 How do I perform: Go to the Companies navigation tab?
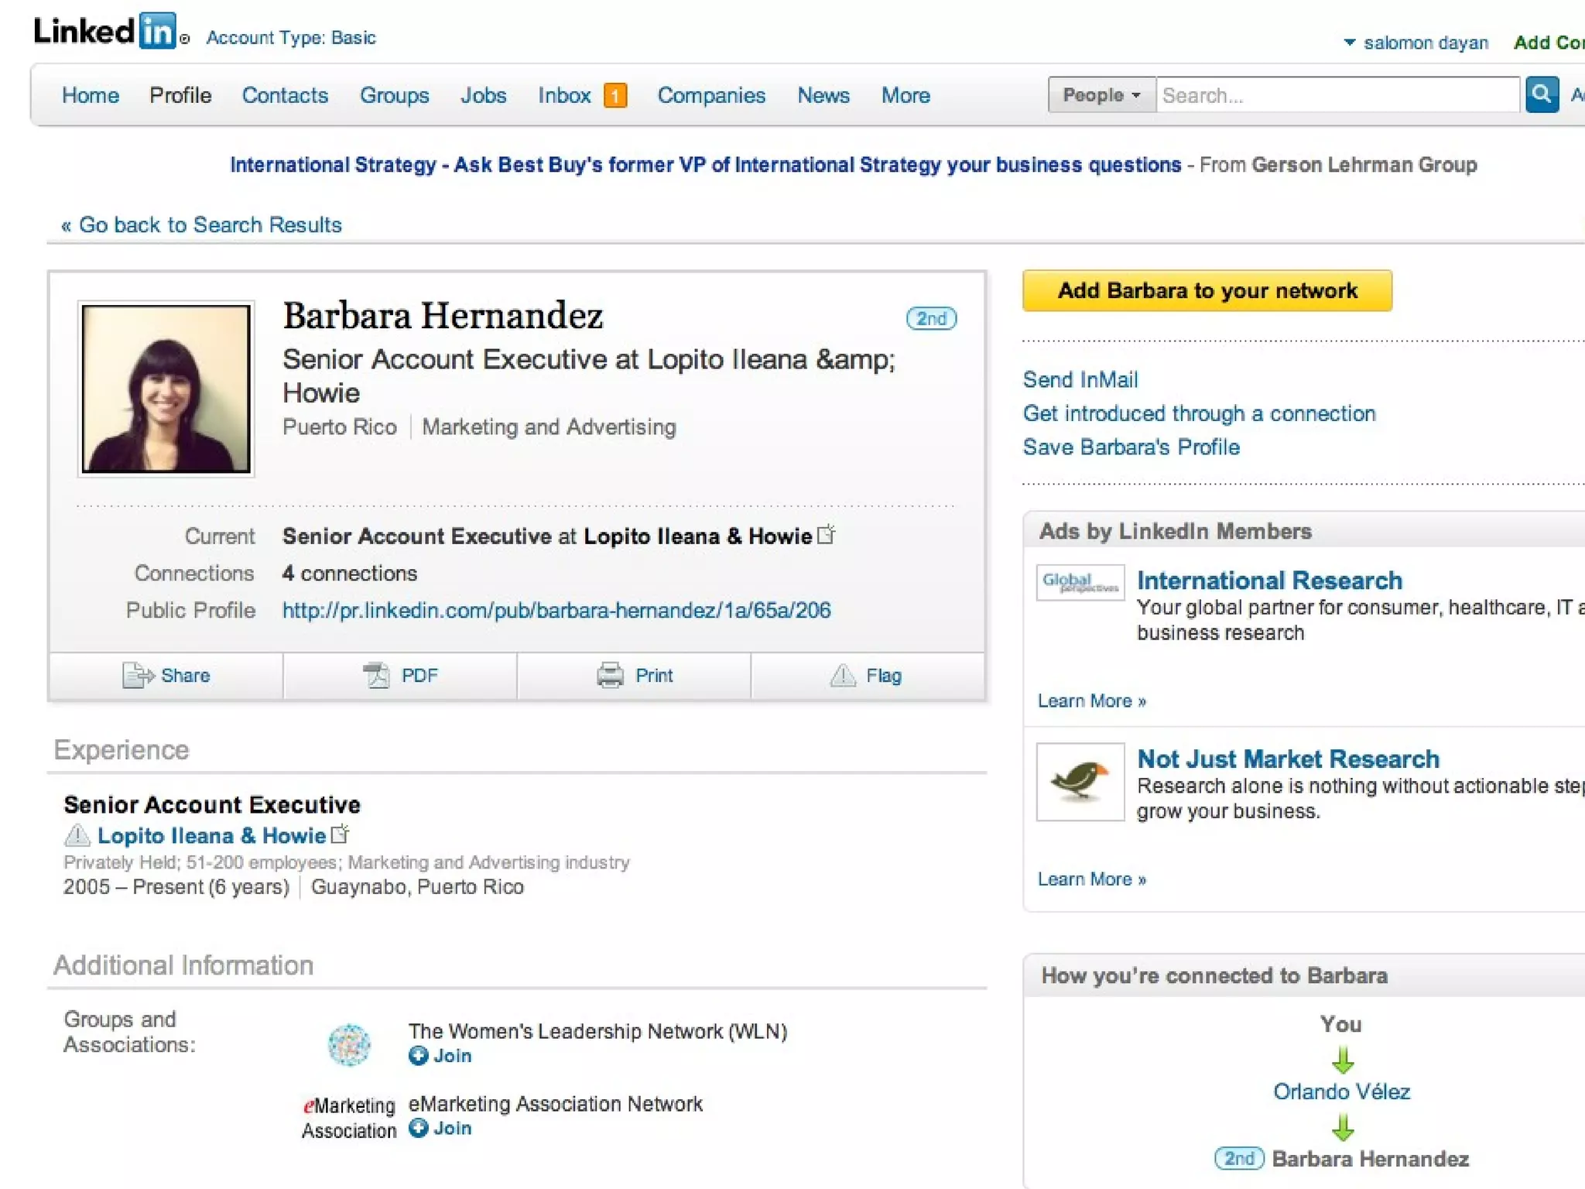click(x=711, y=95)
